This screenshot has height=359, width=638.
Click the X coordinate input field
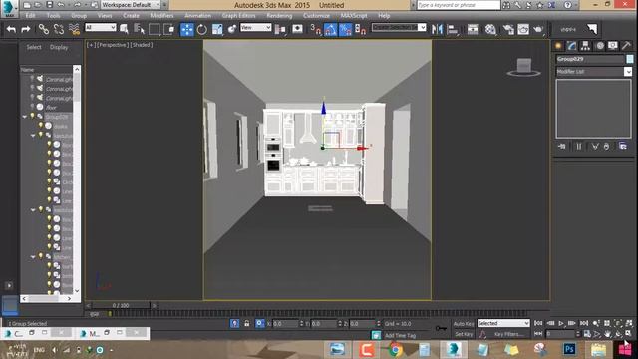pyautogui.click(x=285, y=324)
